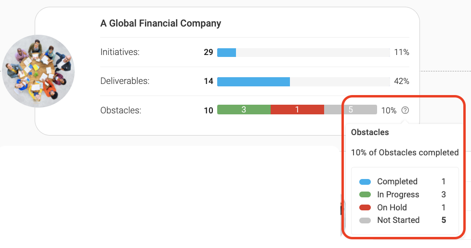This screenshot has height=248, width=471.
Task: Click Obstacles count 10
Action: pos(209,110)
